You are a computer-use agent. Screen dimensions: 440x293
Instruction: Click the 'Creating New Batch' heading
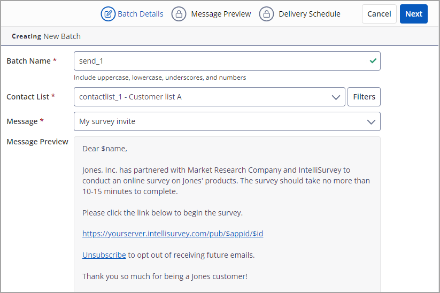tap(46, 36)
